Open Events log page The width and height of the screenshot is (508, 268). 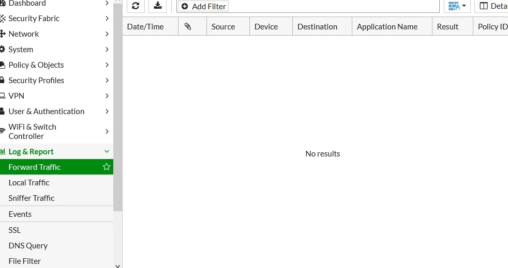[x=57, y=214]
